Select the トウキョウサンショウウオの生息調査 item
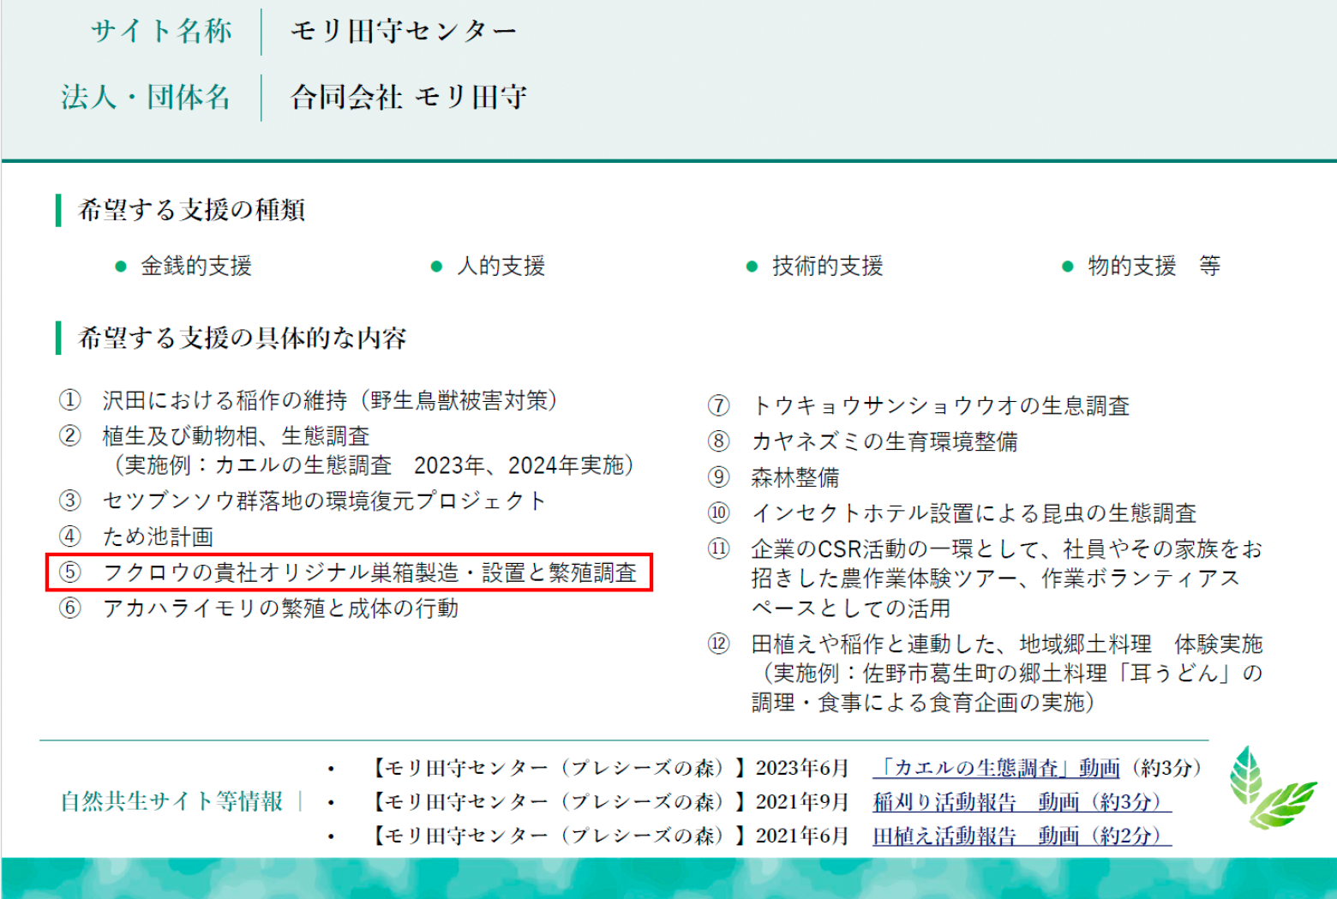This screenshot has height=899, width=1337. (940, 405)
